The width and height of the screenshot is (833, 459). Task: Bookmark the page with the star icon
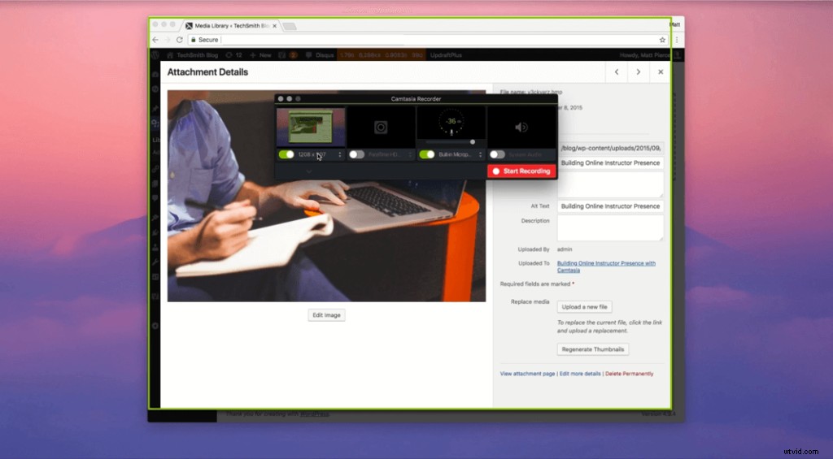(x=662, y=40)
